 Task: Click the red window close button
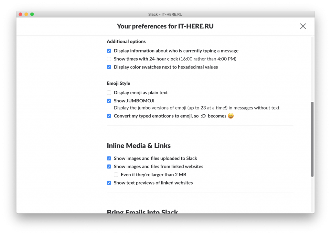click(x=20, y=14)
